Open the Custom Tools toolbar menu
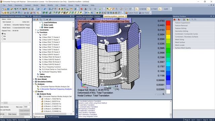This screenshot has width=215, height=121. point(132,13)
